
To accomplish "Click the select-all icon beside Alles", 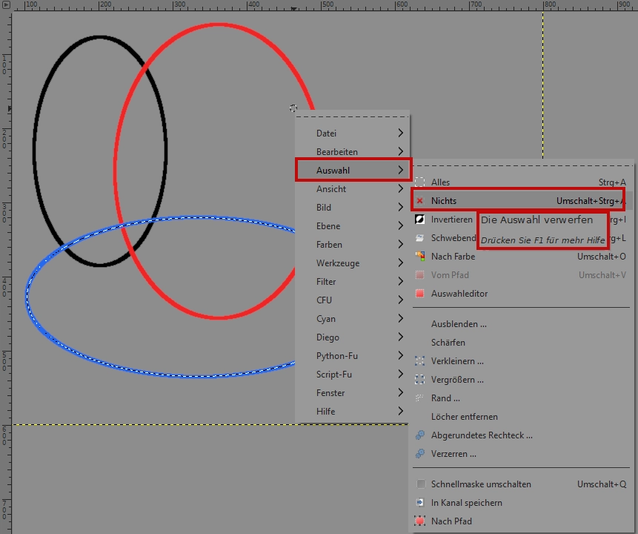I will [420, 182].
